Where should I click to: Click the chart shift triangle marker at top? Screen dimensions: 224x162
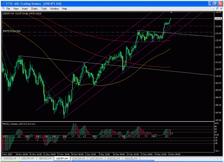tap(171, 13)
